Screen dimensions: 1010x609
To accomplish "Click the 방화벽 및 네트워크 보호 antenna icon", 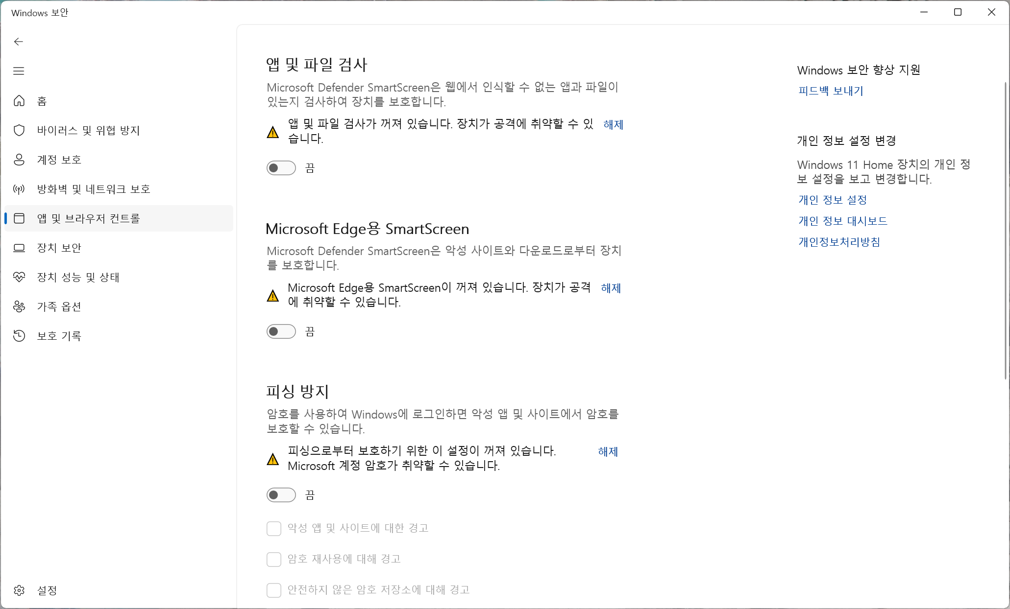I will (x=19, y=189).
